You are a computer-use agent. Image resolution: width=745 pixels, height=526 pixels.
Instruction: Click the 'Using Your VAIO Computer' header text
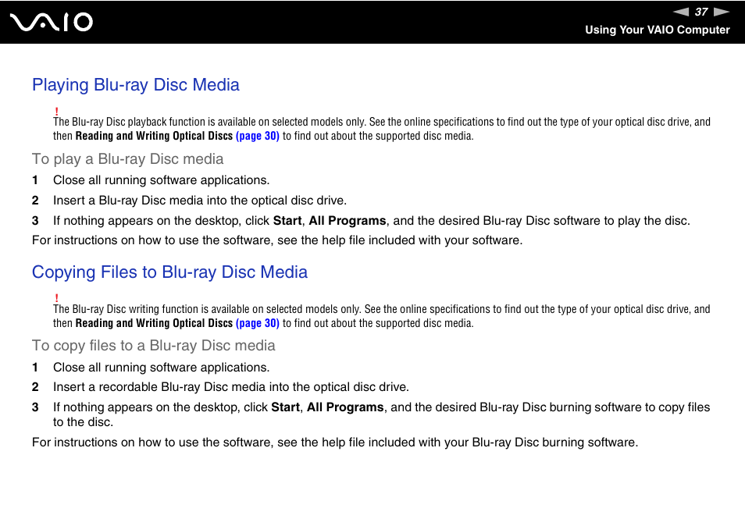pos(657,30)
